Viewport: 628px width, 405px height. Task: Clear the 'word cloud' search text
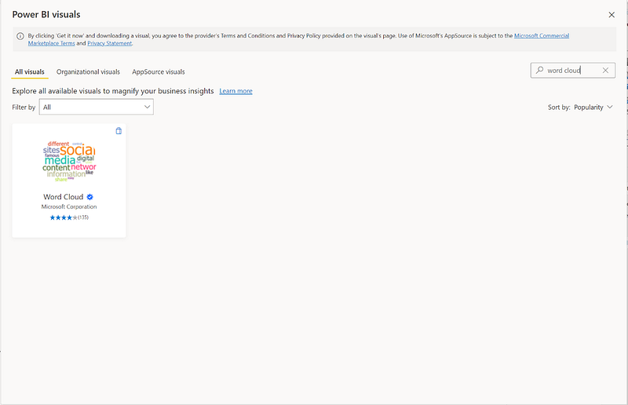point(605,71)
